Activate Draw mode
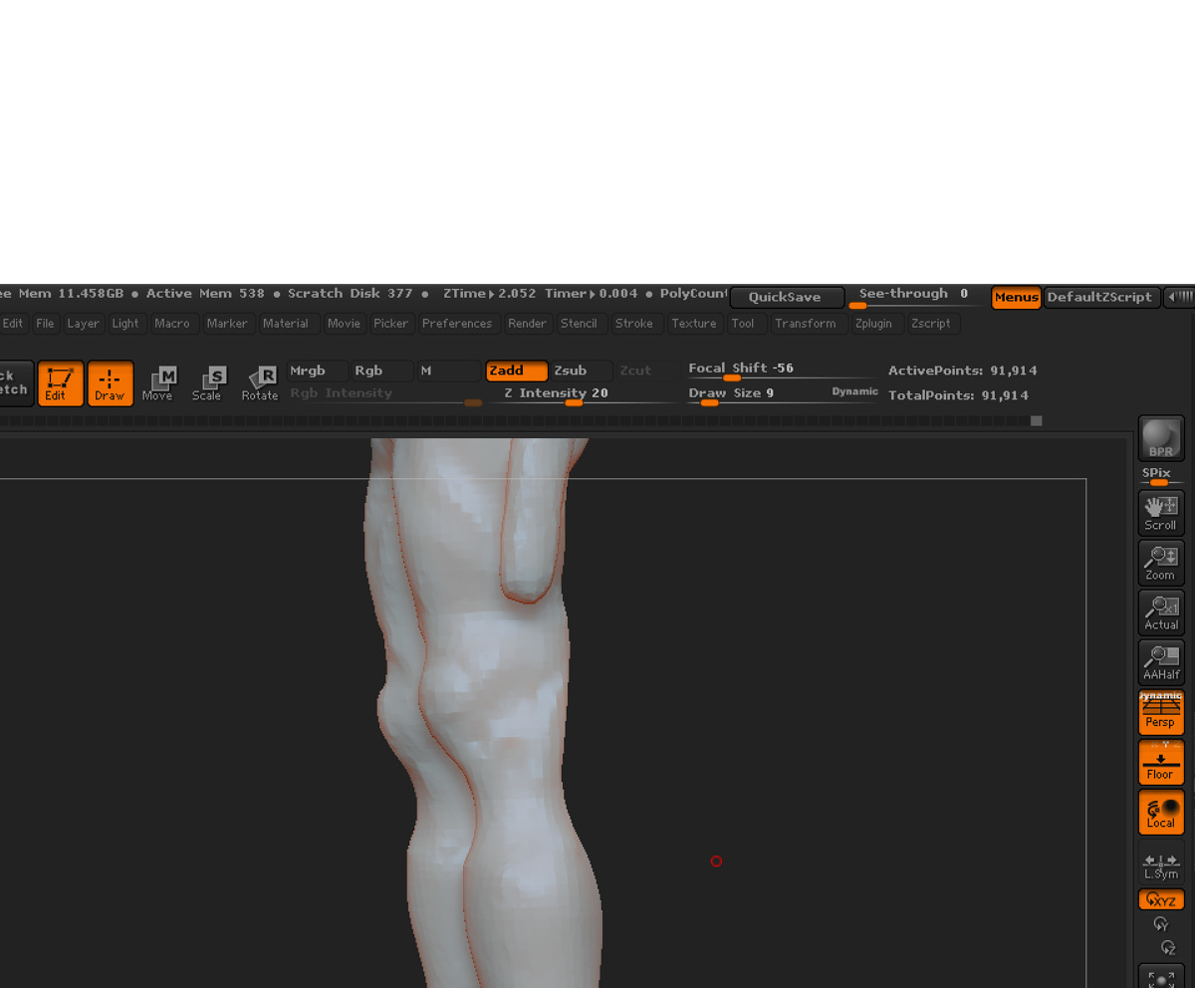This screenshot has height=988, width=1195. pos(110,383)
